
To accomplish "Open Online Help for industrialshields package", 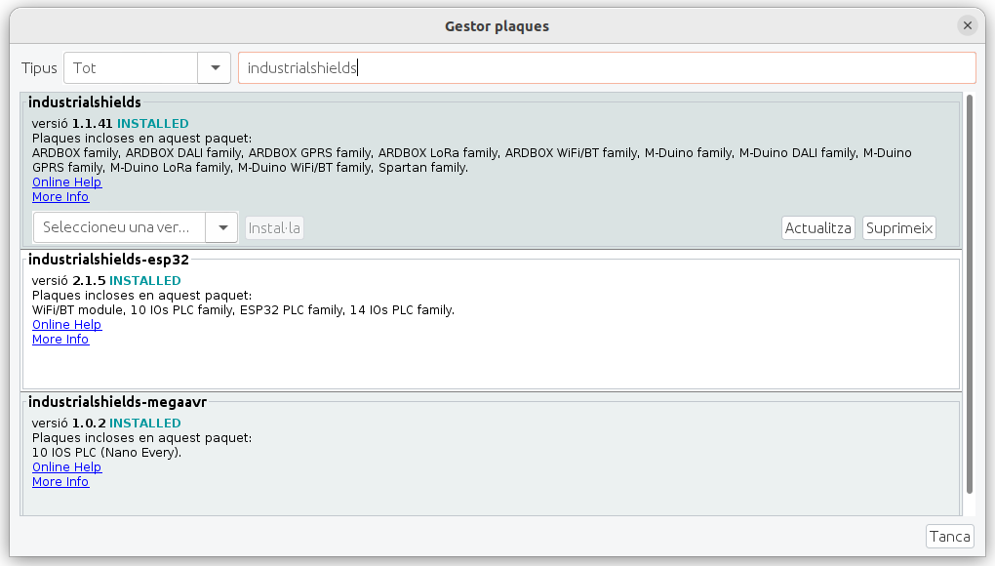I will tap(66, 182).
